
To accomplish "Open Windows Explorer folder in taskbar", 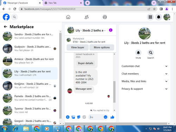I will point(26,129).
